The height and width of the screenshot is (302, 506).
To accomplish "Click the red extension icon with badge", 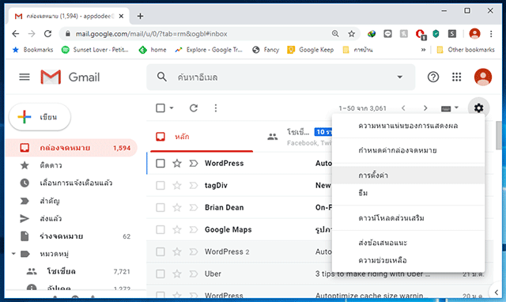I will tap(421, 34).
